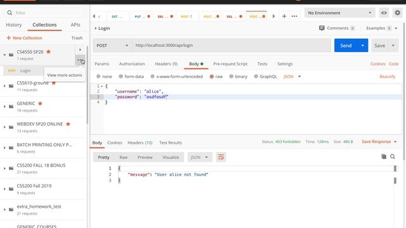The width and height of the screenshot is (406, 228).
Task: Open the Send button dropdown arrow
Action: (363, 46)
